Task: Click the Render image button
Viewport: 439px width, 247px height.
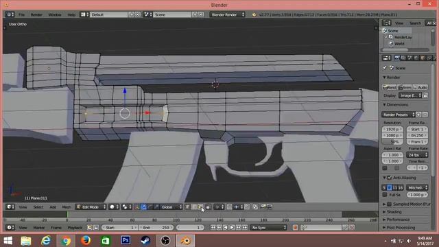Action: click(x=390, y=87)
